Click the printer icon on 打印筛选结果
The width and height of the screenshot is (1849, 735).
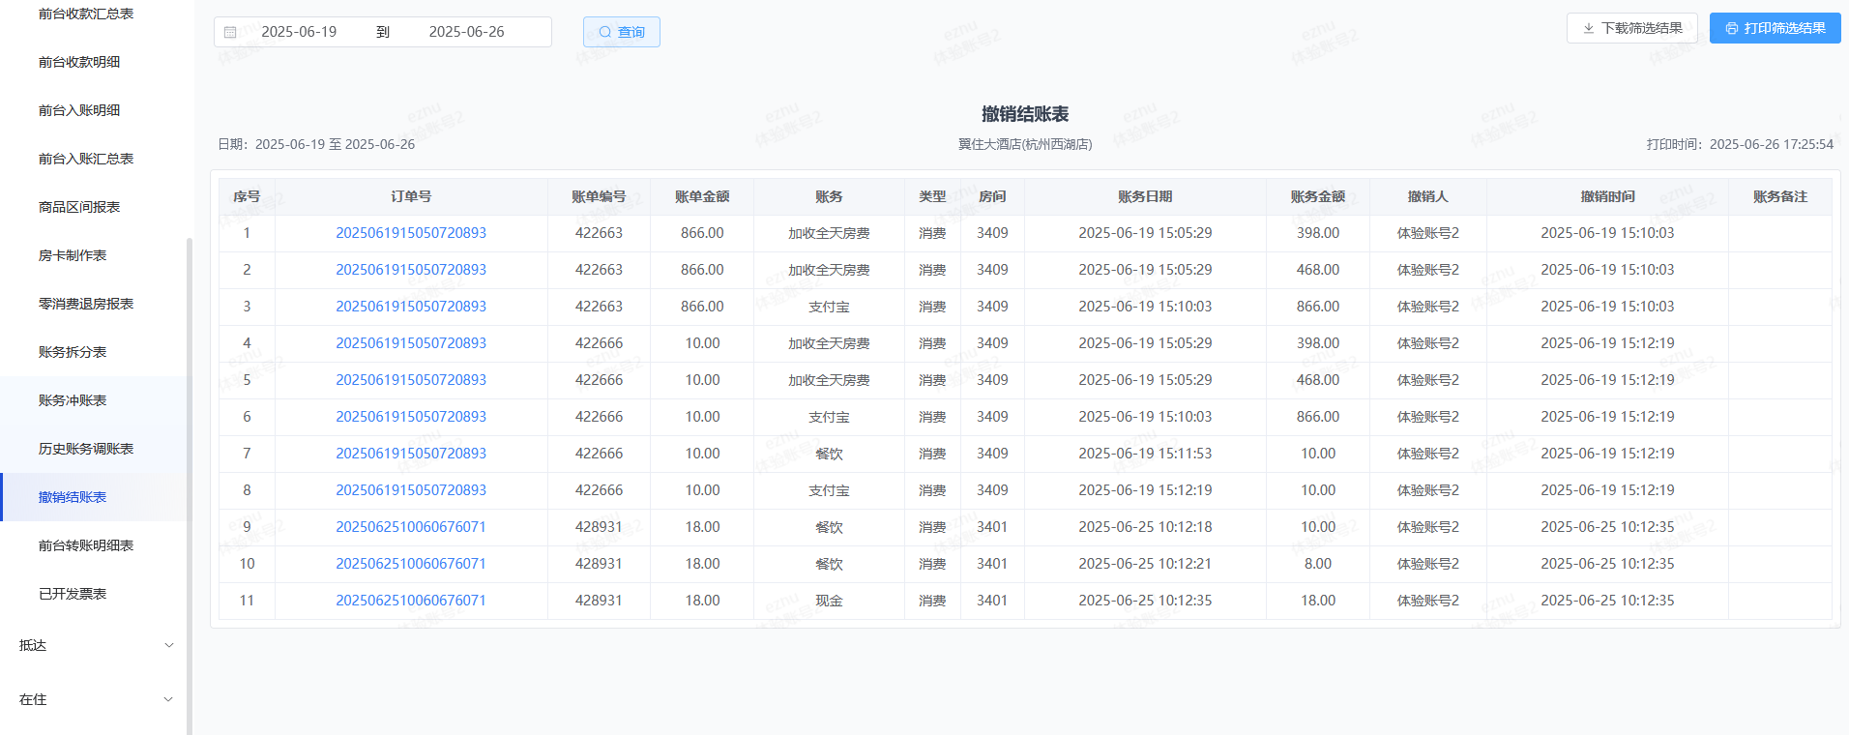point(1731,28)
